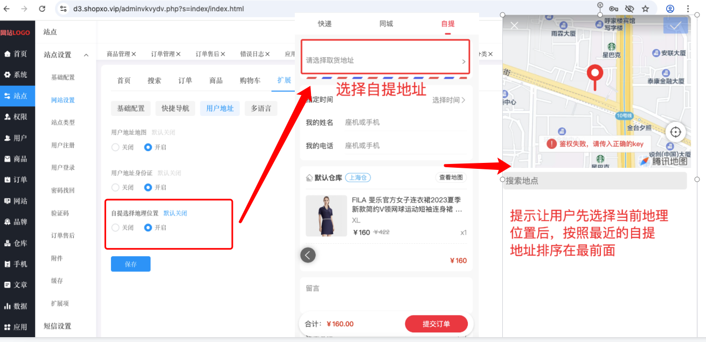
Task: Set 用户地址地图 to 关闭
Action: pos(115,147)
